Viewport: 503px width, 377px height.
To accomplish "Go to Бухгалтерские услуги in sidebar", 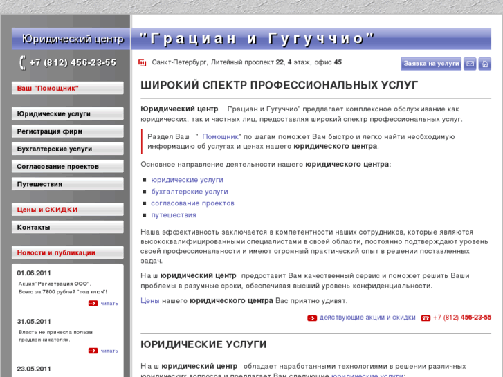I will point(68,149).
